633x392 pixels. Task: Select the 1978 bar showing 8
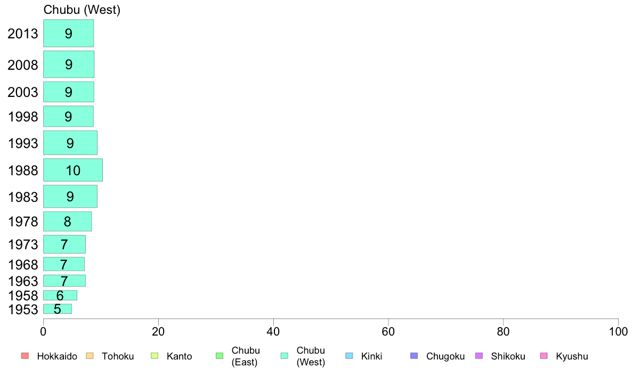point(68,221)
